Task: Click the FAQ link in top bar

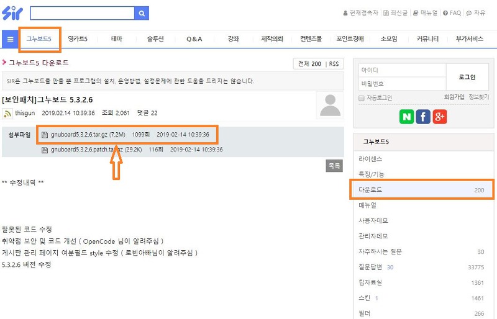Action: 452,12
